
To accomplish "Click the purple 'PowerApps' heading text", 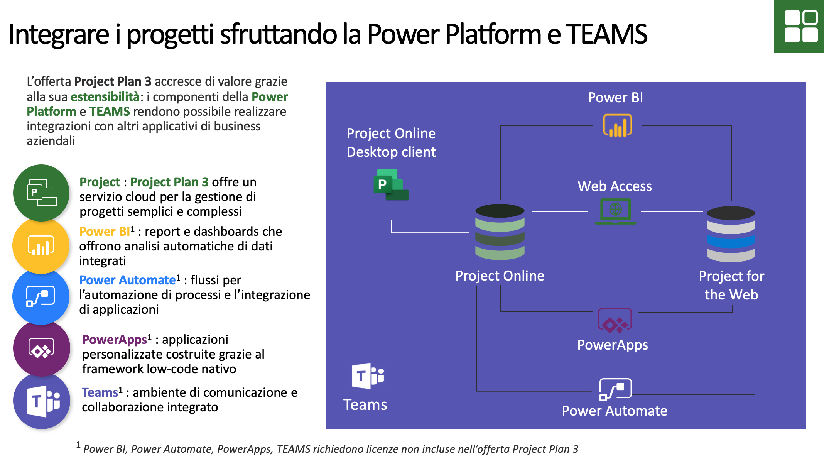I will pyautogui.click(x=115, y=340).
